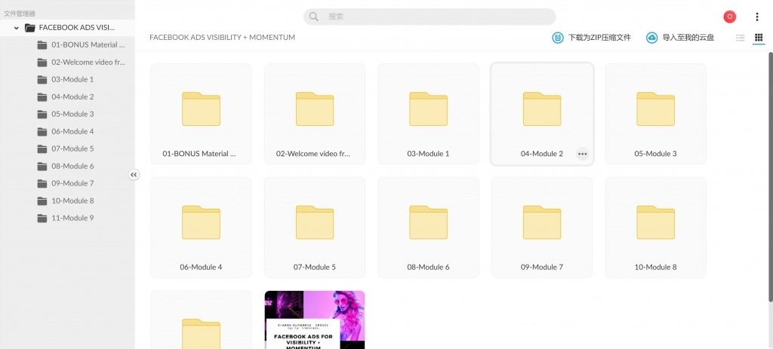Click the 06-Module 4 card label

pyautogui.click(x=201, y=268)
